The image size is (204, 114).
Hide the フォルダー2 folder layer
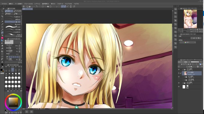coord(179,77)
